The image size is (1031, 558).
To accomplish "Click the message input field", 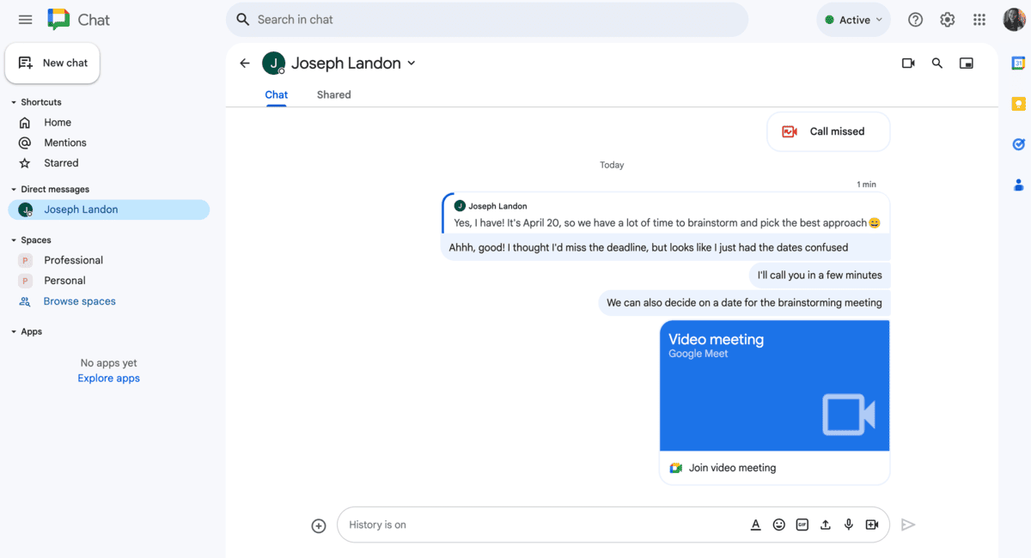I will [515, 525].
